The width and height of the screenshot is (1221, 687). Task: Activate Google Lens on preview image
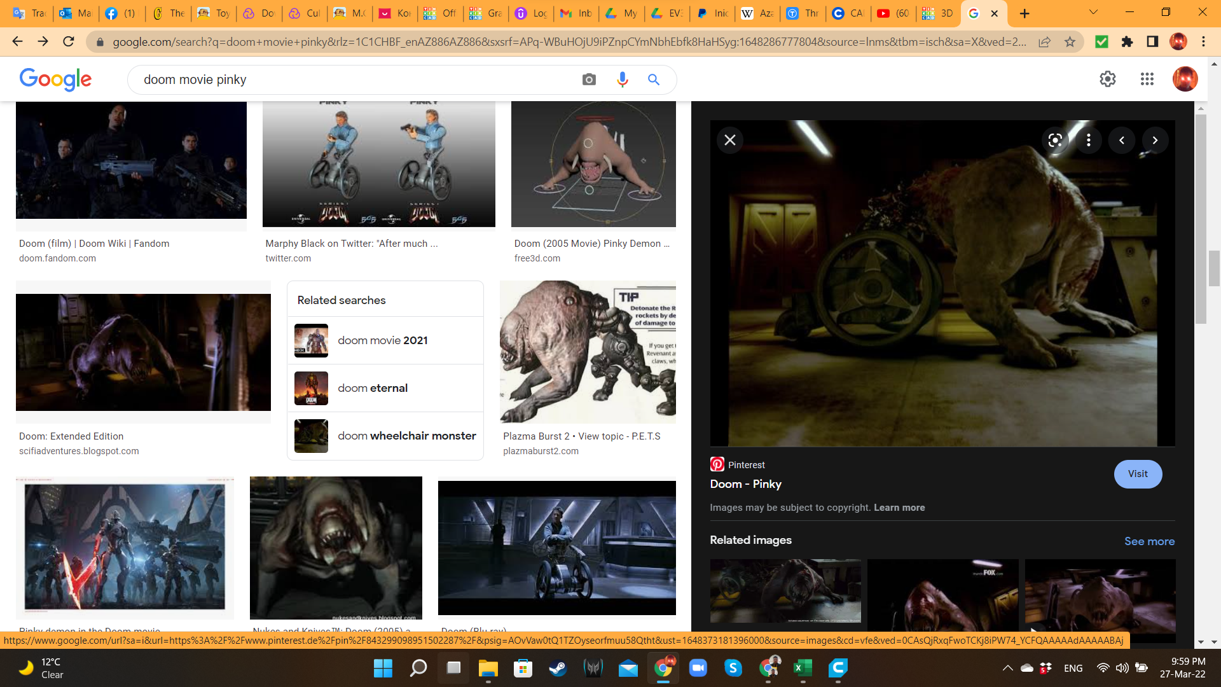click(1055, 140)
